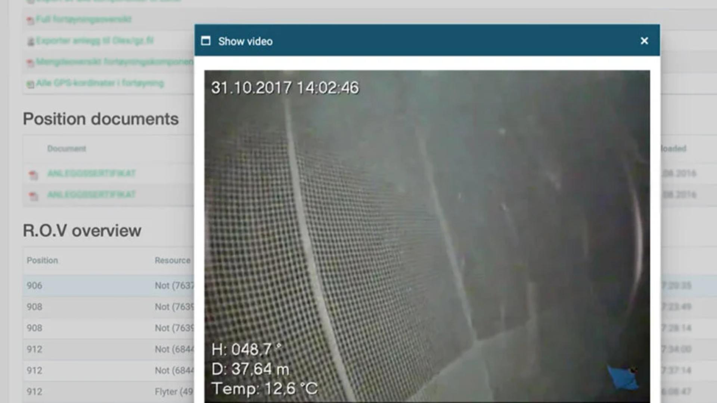Close the Show video dialog
Viewport: 717px width, 403px height.
(644, 41)
